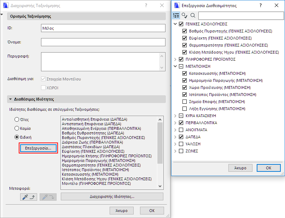Check the ΧΩΡΟΙ availability checkbox
Viewport: 285px width, 218px height.
point(43,88)
